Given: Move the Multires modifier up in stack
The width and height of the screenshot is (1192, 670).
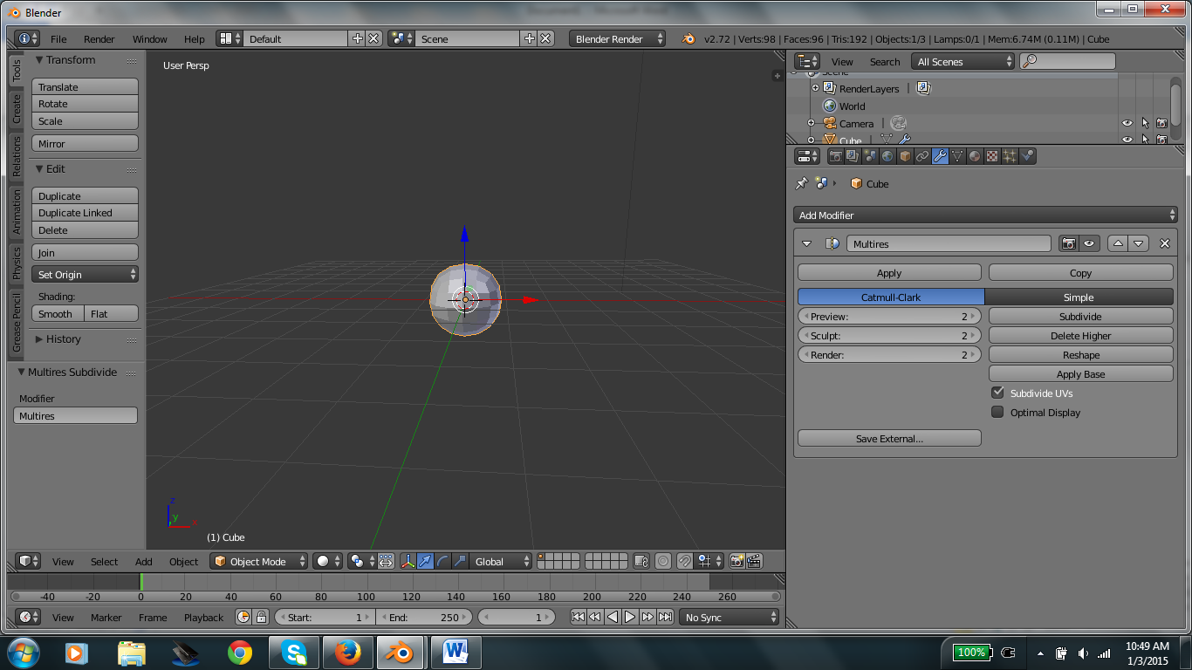Looking at the screenshot, I should coord(1118,244).
